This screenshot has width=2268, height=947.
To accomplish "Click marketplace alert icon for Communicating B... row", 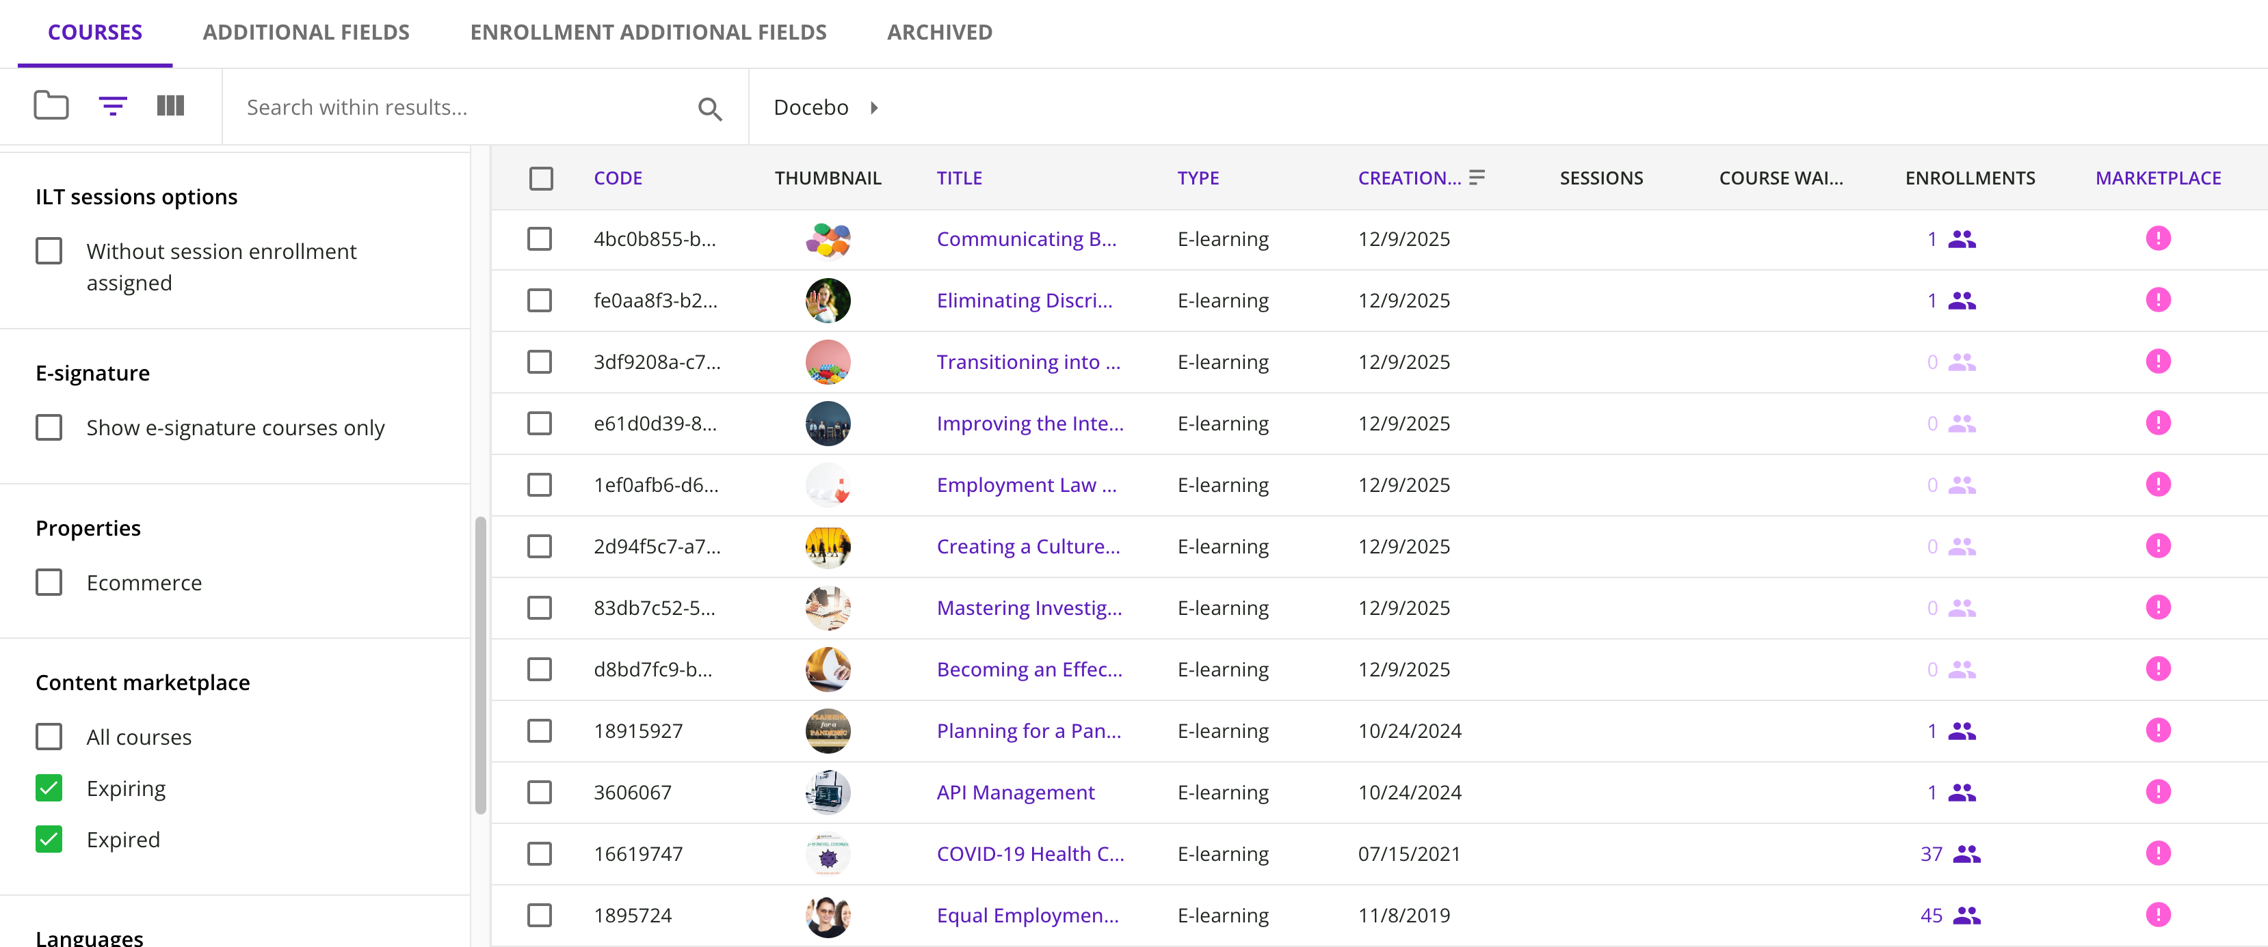I will click(x=2158, y=238).
